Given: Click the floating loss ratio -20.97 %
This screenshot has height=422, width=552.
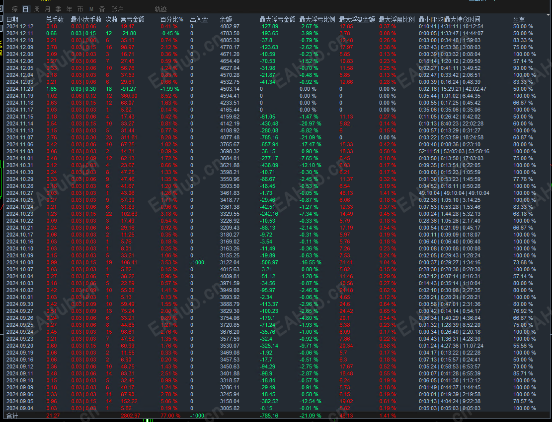Looking at the screenshot, I should click(x=310, y=123).
